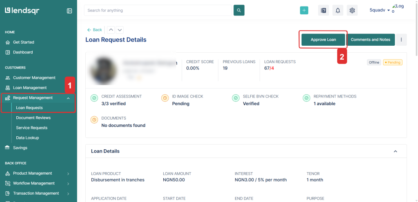
Task: Select Data Lookup submenu item
Action: point(27,138)
